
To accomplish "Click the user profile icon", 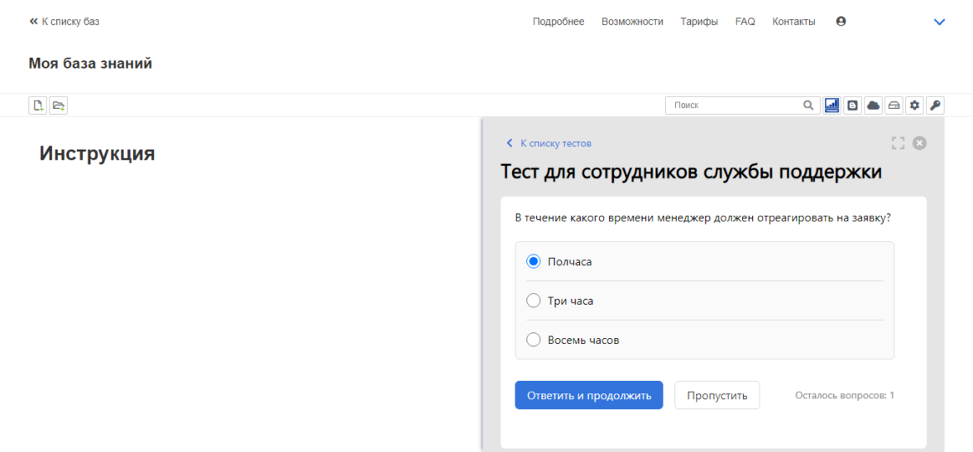I will click(841, 21).
